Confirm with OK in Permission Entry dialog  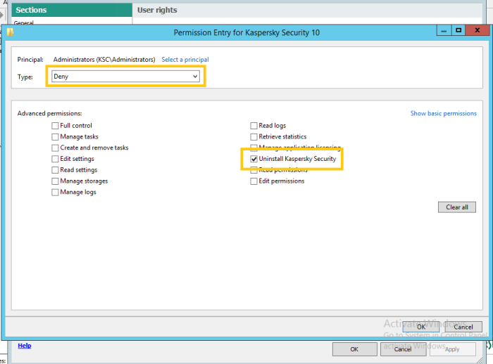(420, 327)
